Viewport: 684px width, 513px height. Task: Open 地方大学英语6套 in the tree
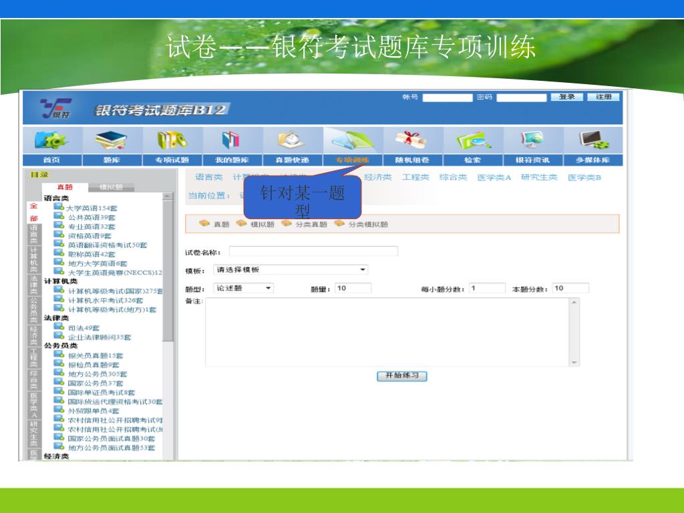coord(98,263)
